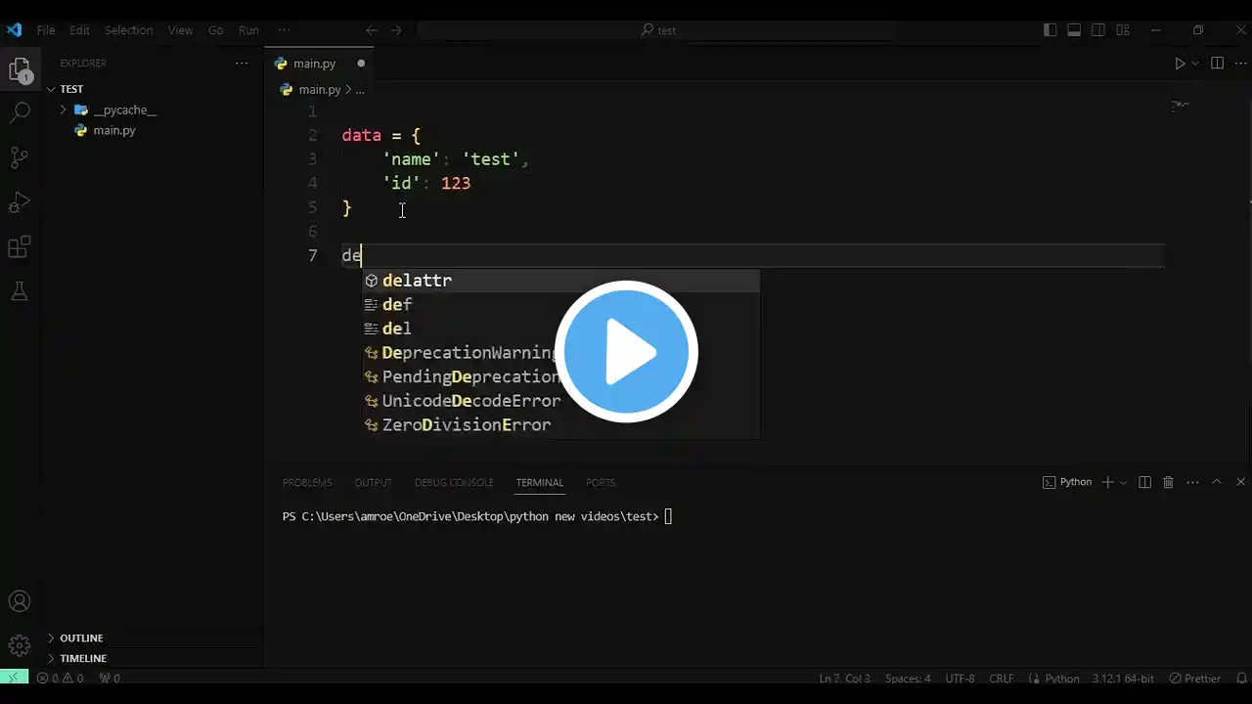Close the bottom panel
The height and width of the screenshot is (704, 1252).
tap(1241, 482)
